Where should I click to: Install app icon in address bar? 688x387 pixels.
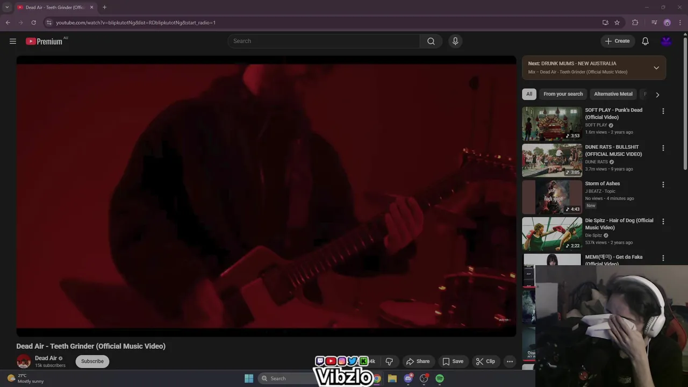[605, 23]
